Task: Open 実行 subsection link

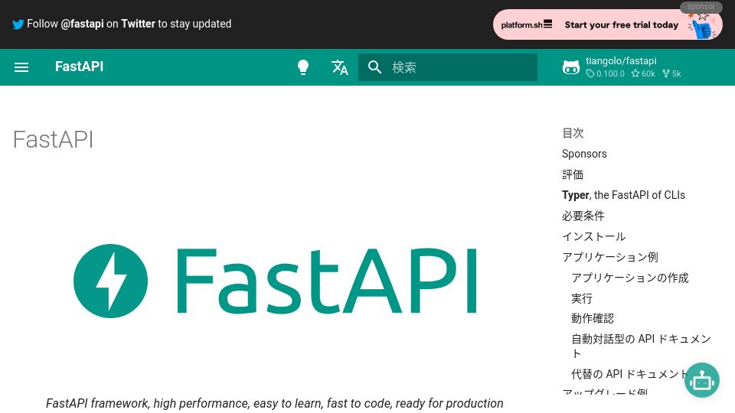Action: (x=582, y=298)
